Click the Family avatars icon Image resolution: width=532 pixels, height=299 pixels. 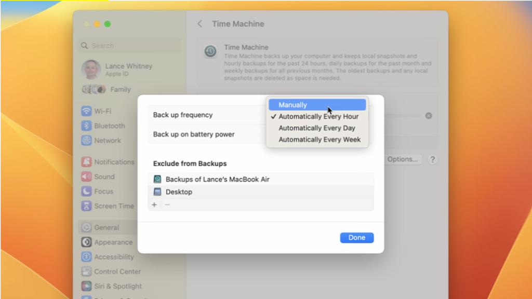pos(94,89)
